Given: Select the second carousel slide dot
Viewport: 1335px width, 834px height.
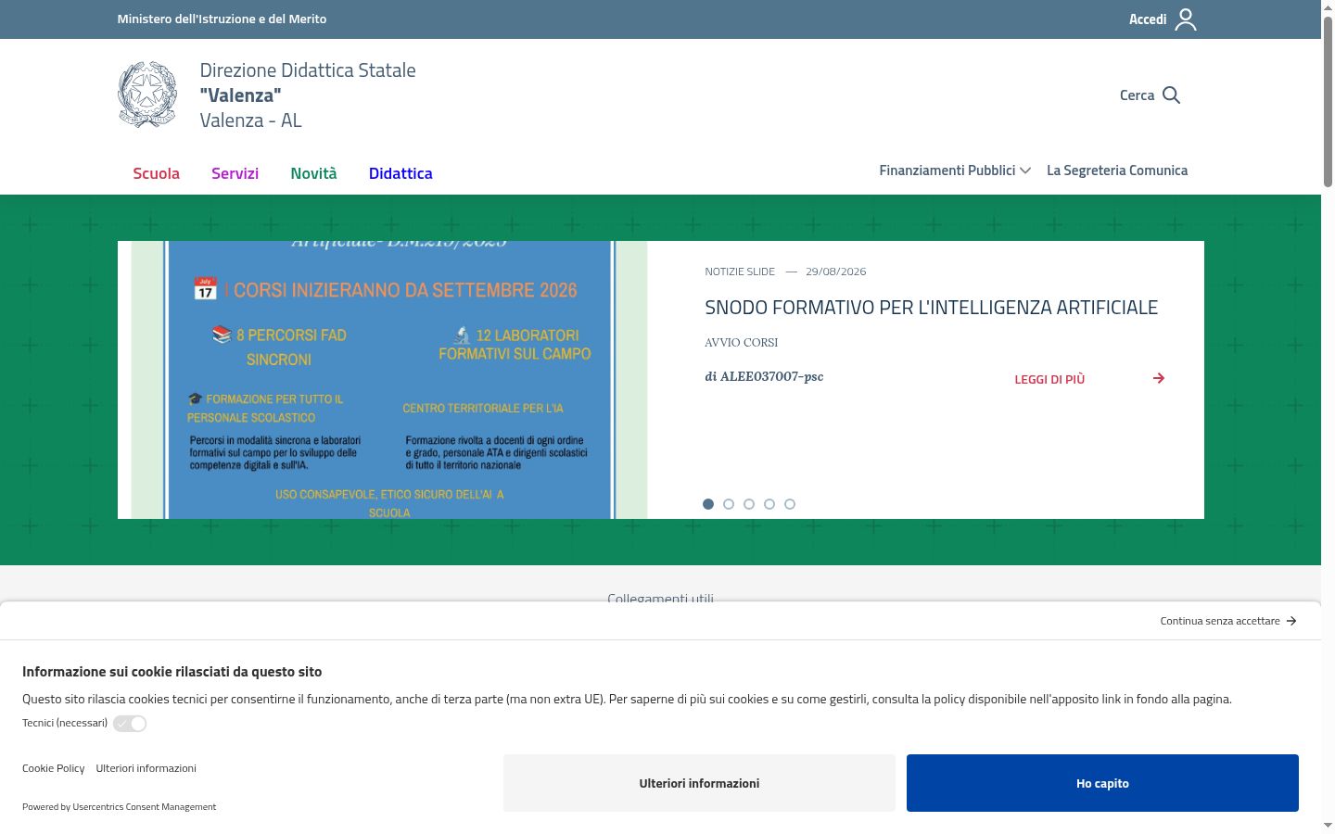Looking at the screenshot, I should point(729,504).
